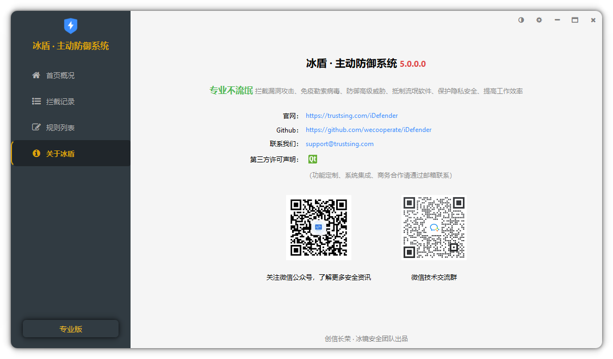This screenshot has width=613, height=359.
Task: Click the version number 5.0.0.0
Action: (x=412, y=64)
